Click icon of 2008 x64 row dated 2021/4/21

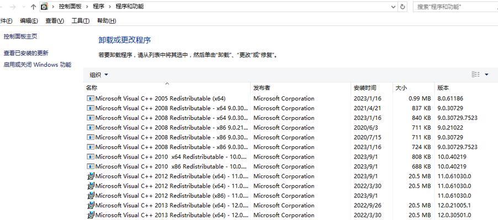pos(91,108)
